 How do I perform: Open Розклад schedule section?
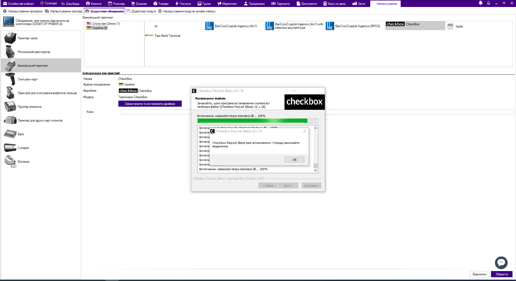pyautogui.click(x=116, y=3)
